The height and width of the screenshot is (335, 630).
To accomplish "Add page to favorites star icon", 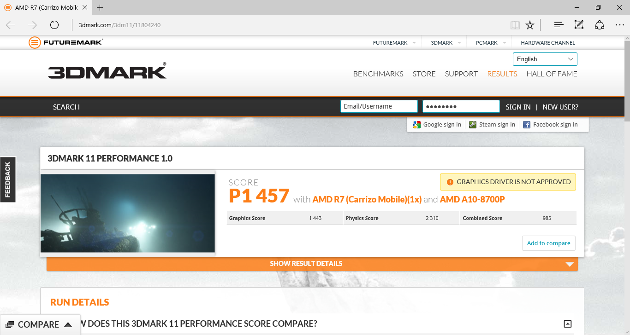I will coord(530,25).
